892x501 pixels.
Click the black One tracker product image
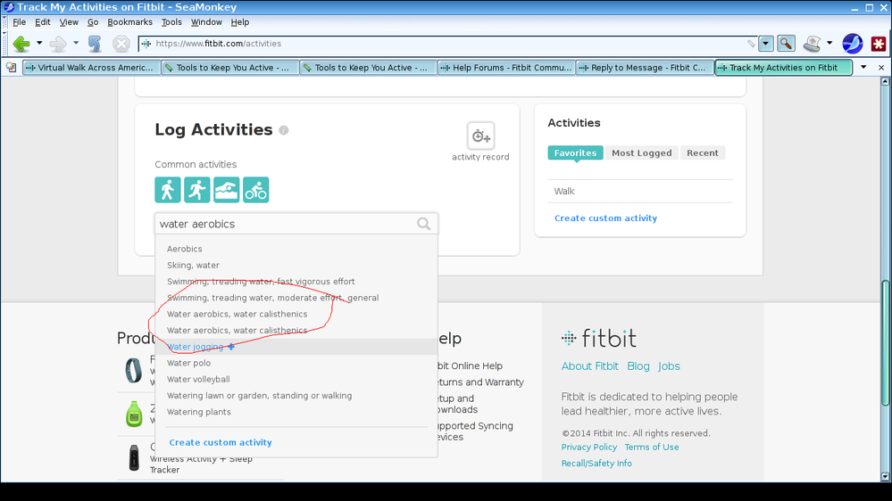coord(134,458)
